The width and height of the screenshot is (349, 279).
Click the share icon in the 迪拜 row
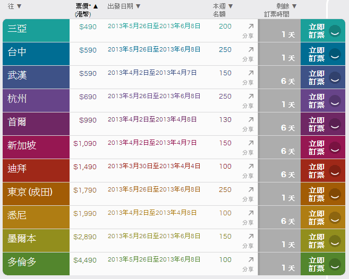251,166
